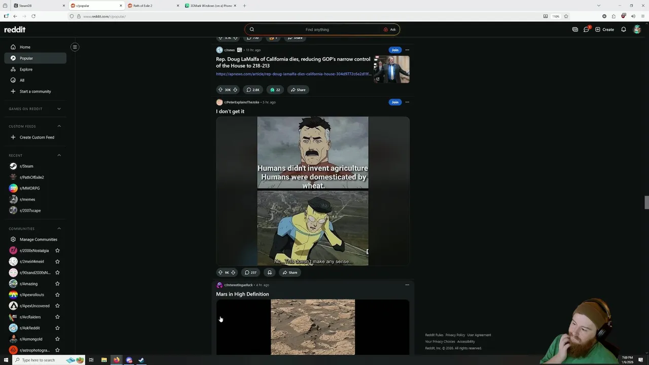Open Steam from the taskbar
Screen dimensions: 649x365
[141, 360]
